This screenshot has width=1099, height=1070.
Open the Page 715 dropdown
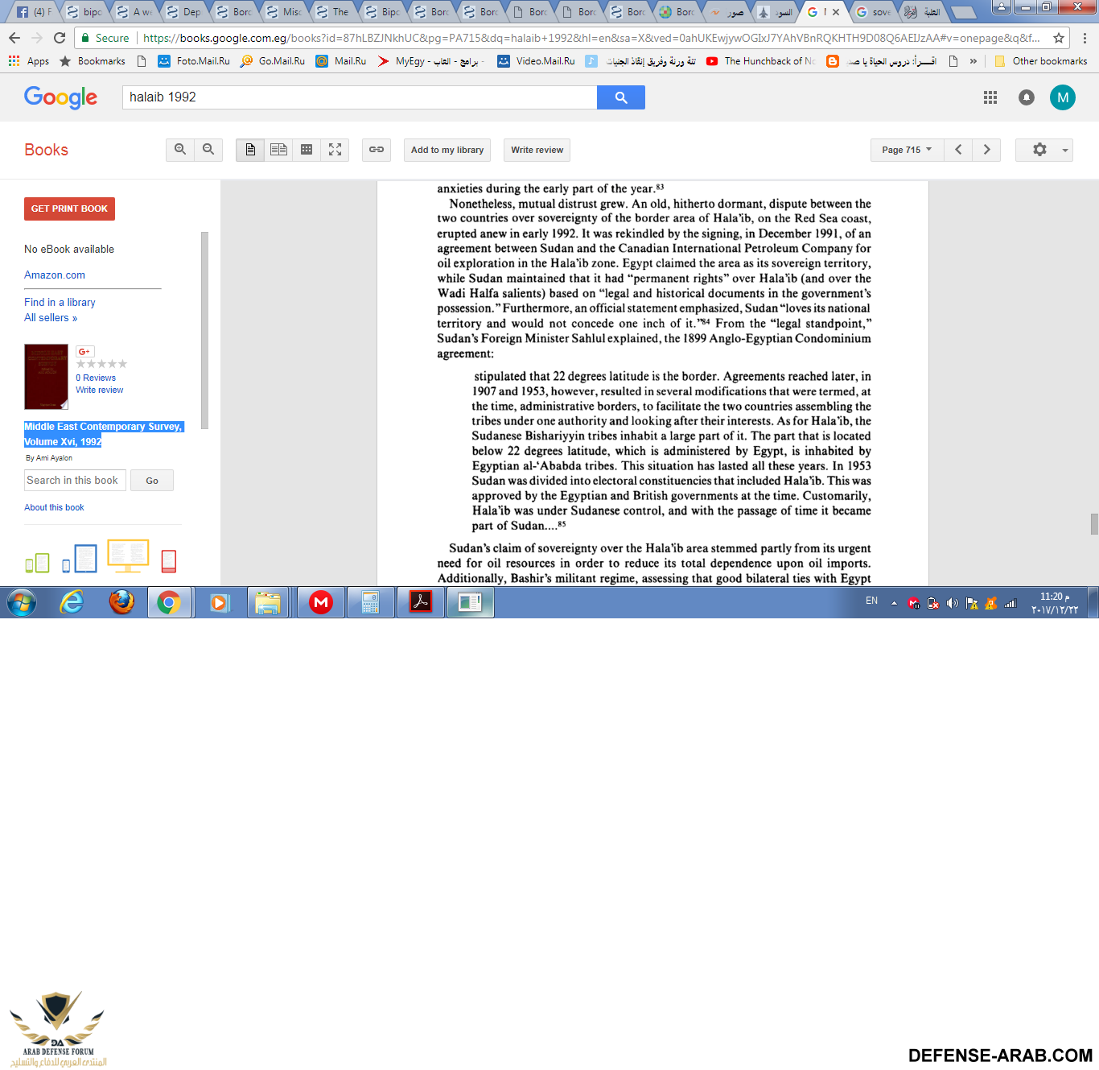coord(906,150)
